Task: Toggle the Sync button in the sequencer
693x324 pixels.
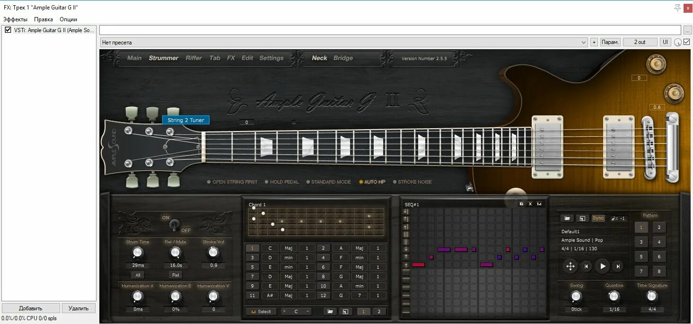Action: [x=598, y=218]
